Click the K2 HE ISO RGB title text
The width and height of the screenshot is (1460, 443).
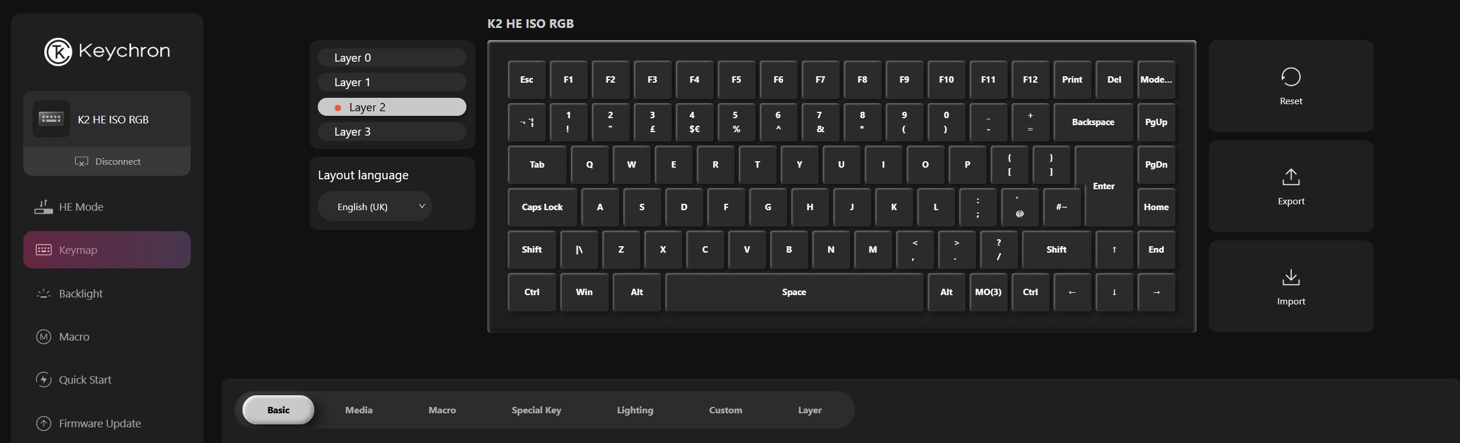click(531, 24)
